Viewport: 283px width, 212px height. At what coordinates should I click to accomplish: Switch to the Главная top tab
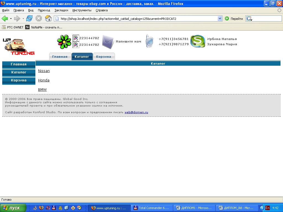[60, 56]
